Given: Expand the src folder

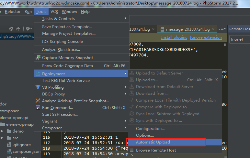Looking at the screenshot, I should (x=2, y=138).
